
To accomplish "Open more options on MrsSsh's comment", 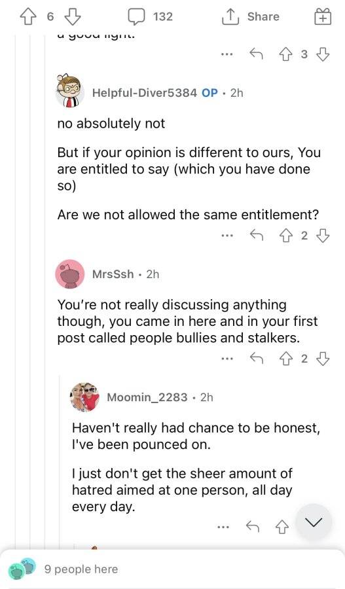I will 227,359.
